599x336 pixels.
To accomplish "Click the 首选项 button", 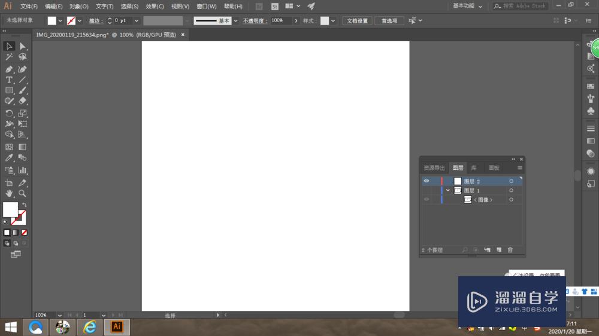I will 389,21.
